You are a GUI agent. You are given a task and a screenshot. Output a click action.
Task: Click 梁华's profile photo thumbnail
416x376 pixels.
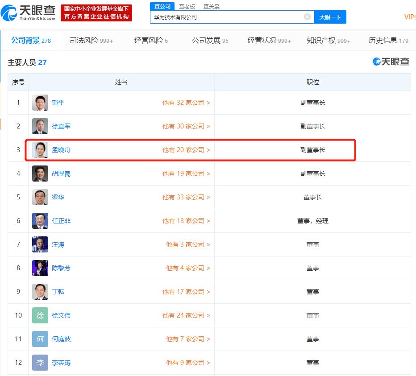40,197
